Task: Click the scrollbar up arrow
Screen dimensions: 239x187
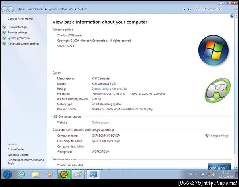Action: [x=236, y=16]
